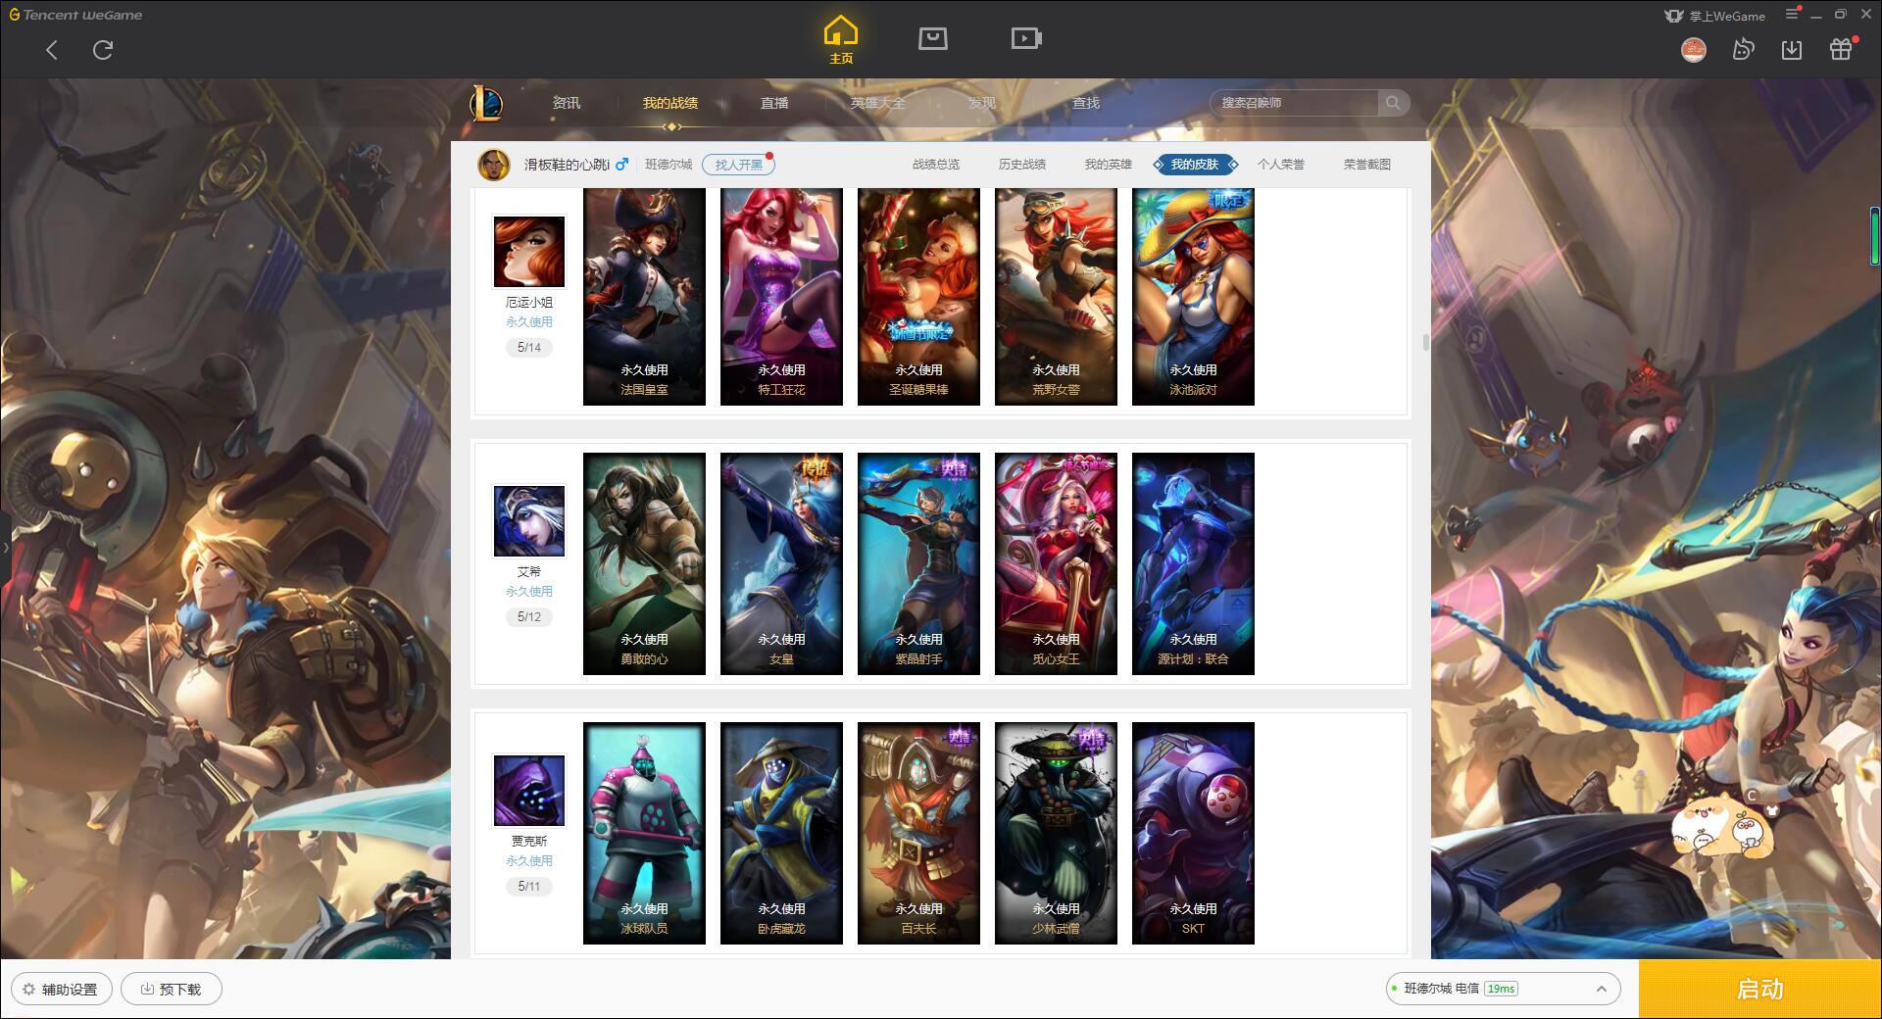Open the 历史战绩 sub-tab
This screenshot has width=1882, height=1019.
tap(1022, 165)
